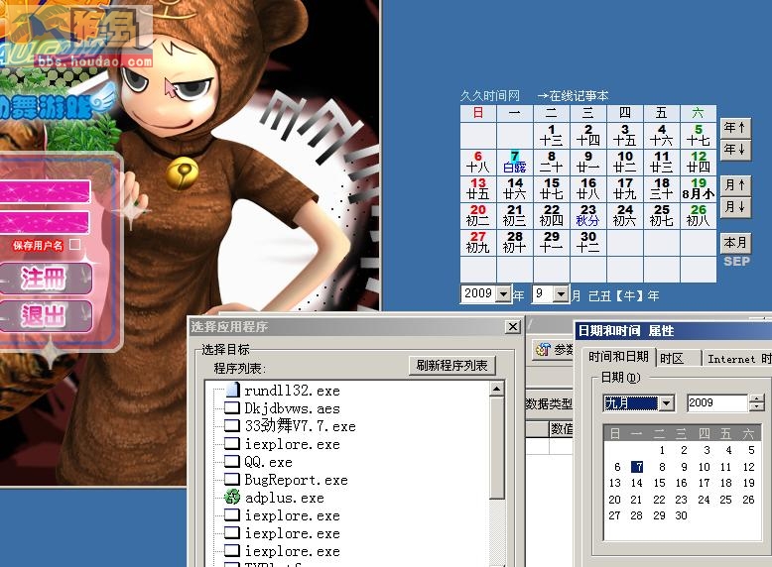This screenshot has height=567, width=772.
Task: Click the 年↓ button
Action: coord(735,150)
